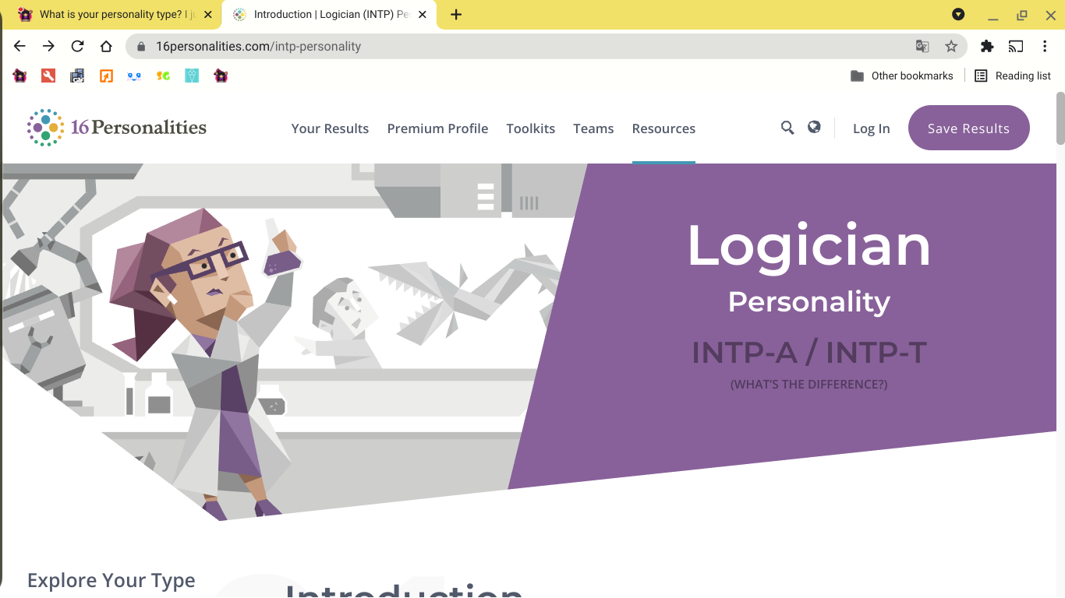Click the site search magnifier icon
The width and height of the screenshot is (1065, 598).
click(x=787, y=128)
